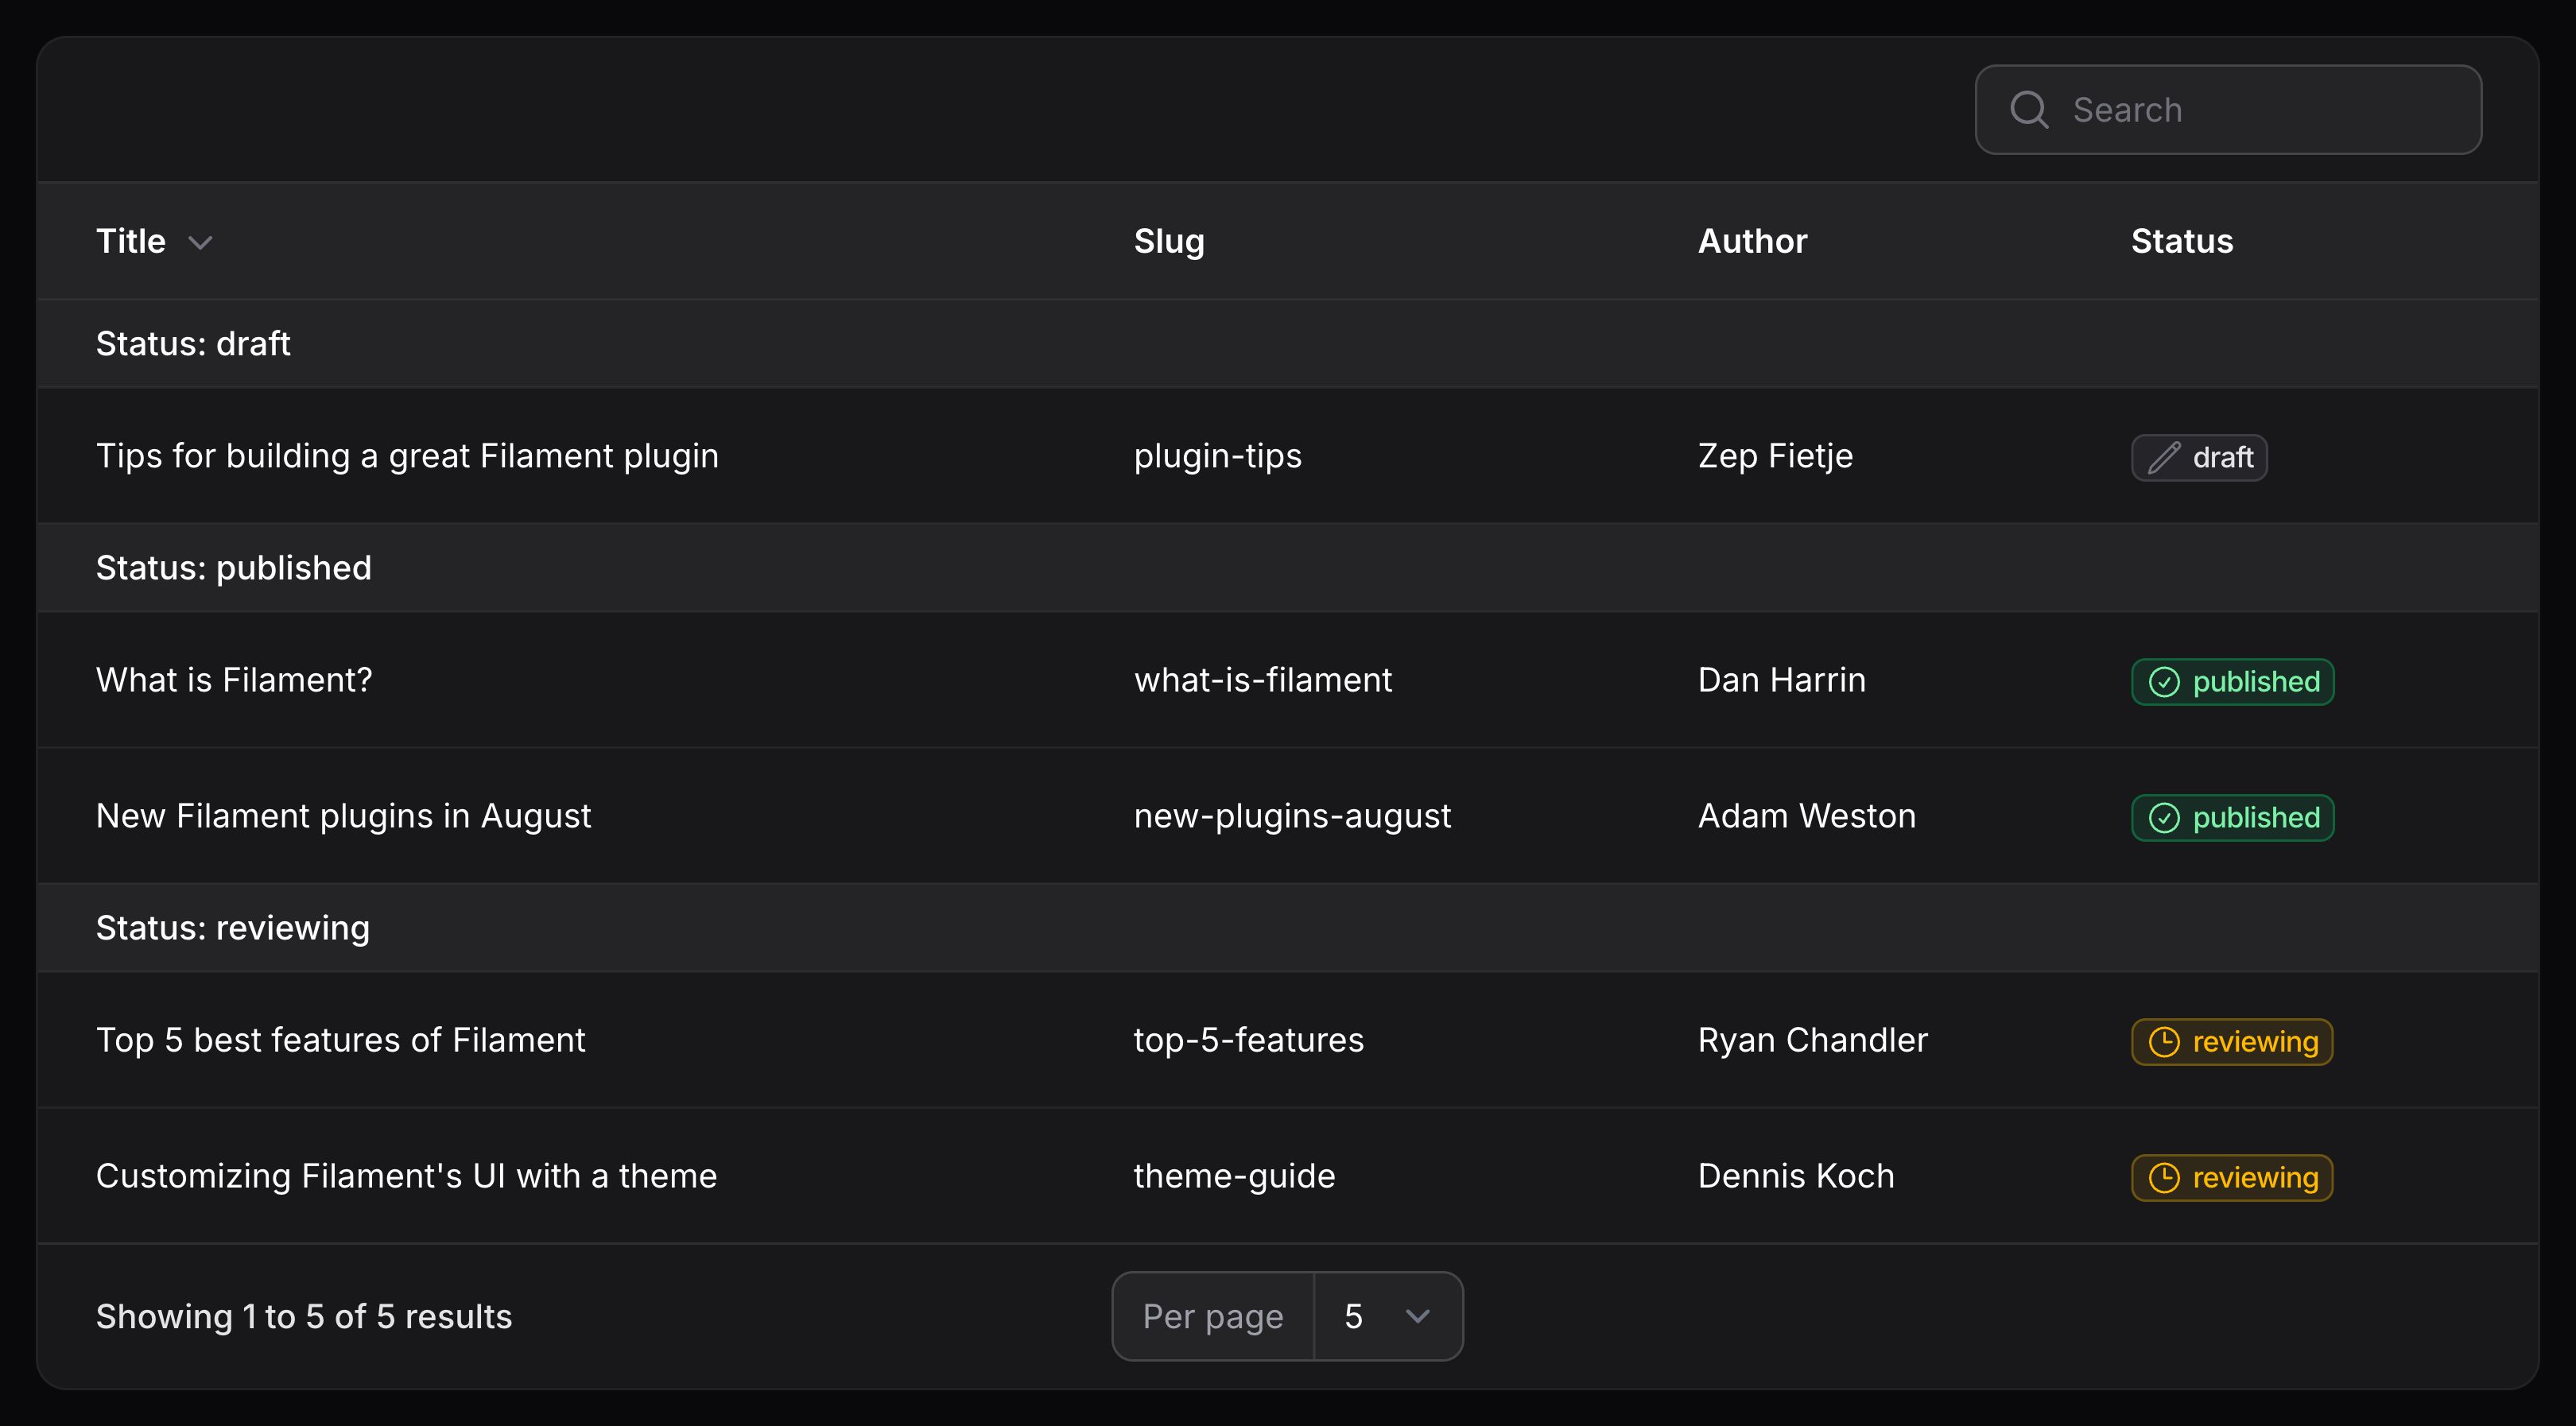The image size is (2576, 1426).
Task: Click the Status column header
Action: pyautogui.click(x=2182, y=241)
